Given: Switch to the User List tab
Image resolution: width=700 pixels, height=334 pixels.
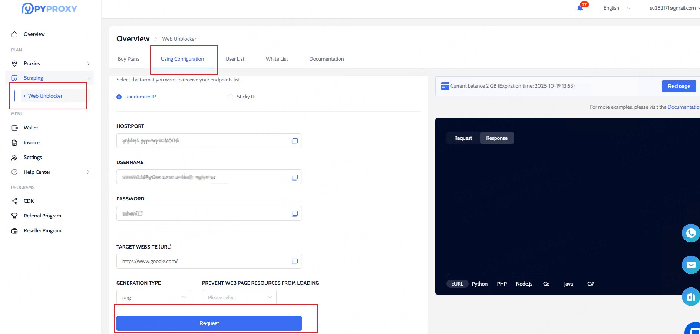Looking at the screenshot, I should [x=235, y=59].
